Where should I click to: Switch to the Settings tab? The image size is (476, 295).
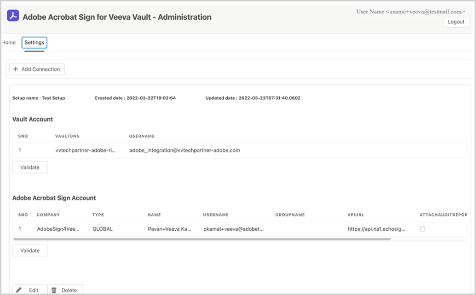34,43
